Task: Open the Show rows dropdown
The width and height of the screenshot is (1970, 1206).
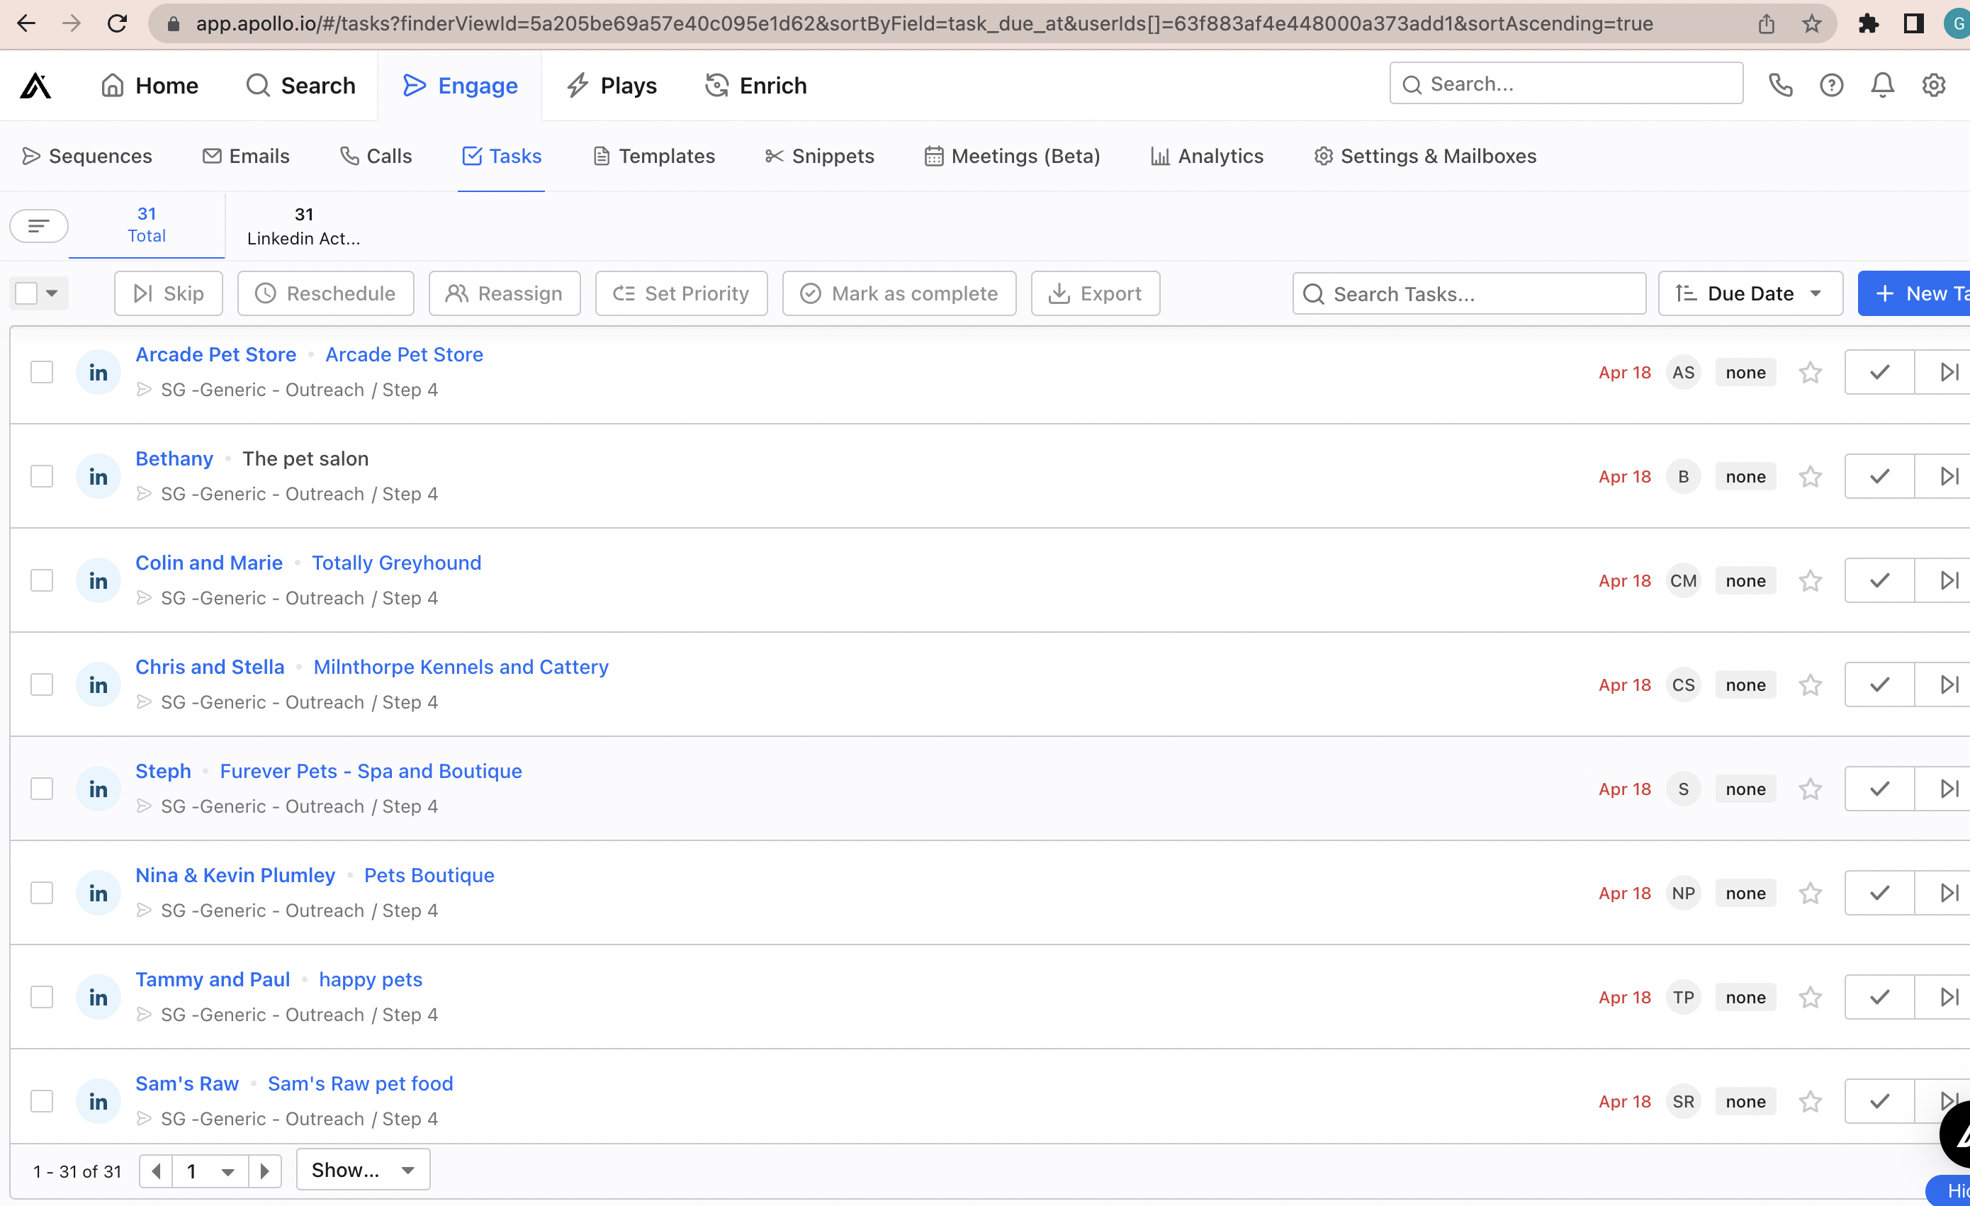Action: tap(363, 1170)
